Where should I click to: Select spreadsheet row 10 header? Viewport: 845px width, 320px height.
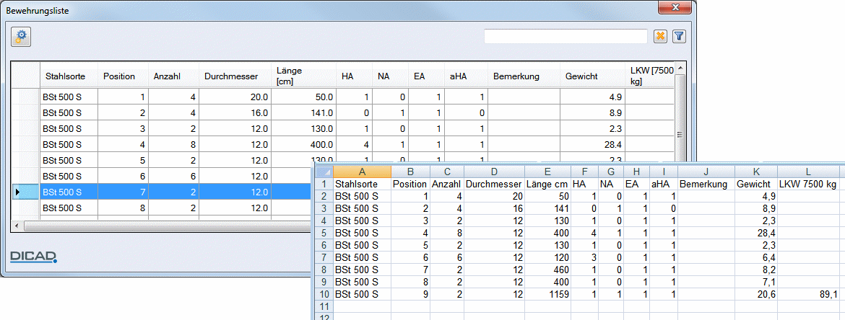click(324, 294)
